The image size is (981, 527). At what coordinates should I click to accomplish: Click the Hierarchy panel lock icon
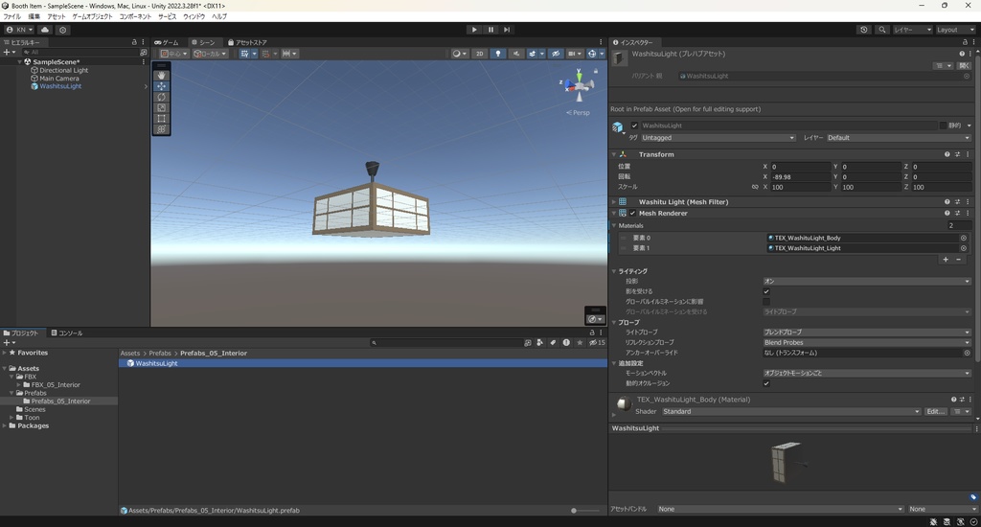pyautogui.click(x=134, y=42)
